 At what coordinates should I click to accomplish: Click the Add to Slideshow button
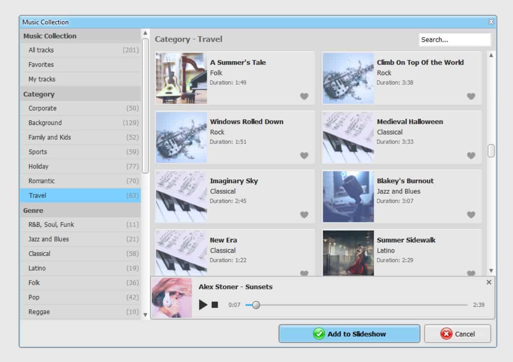pos(350,334)
